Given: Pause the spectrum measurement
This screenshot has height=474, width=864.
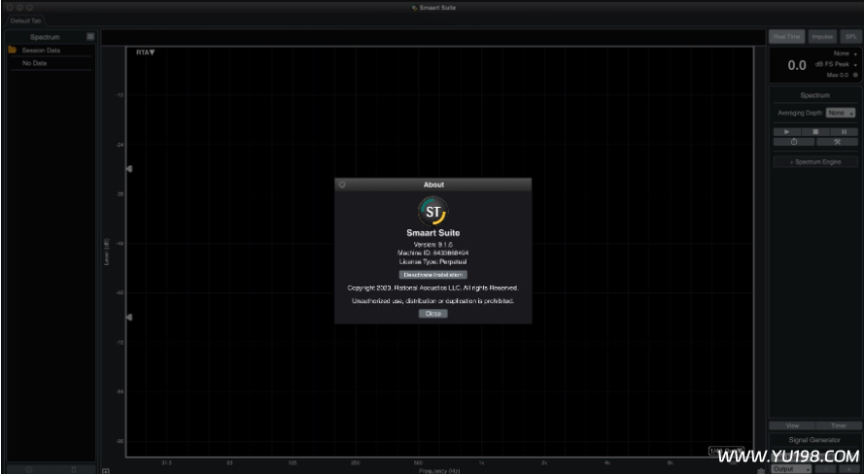Looking at the screenshot, I should click(x=845, y=132).
